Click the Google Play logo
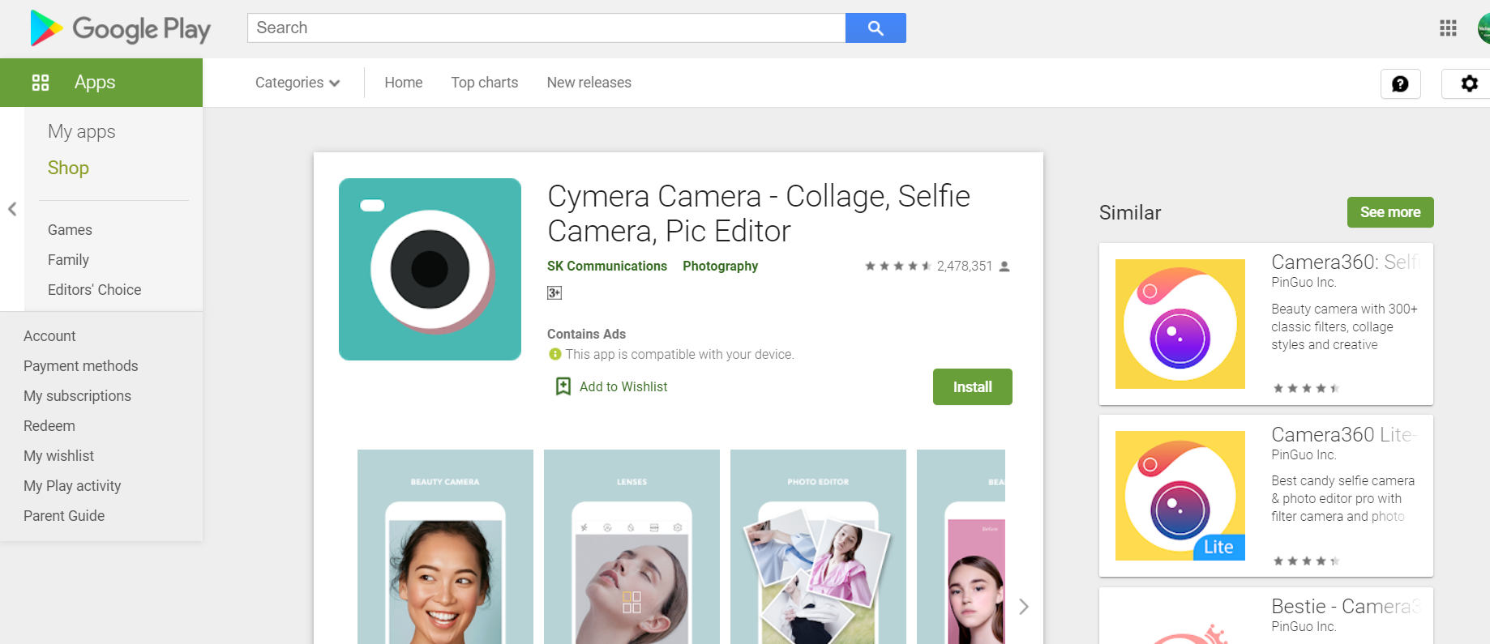This screenshot has width=1490, height=644. (120, 28)
